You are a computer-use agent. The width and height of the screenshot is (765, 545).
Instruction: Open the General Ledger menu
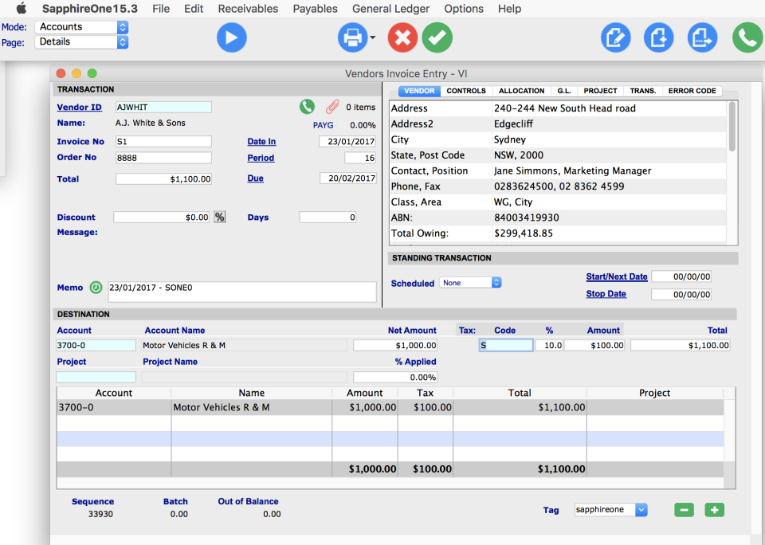click(x=390, y=8)
